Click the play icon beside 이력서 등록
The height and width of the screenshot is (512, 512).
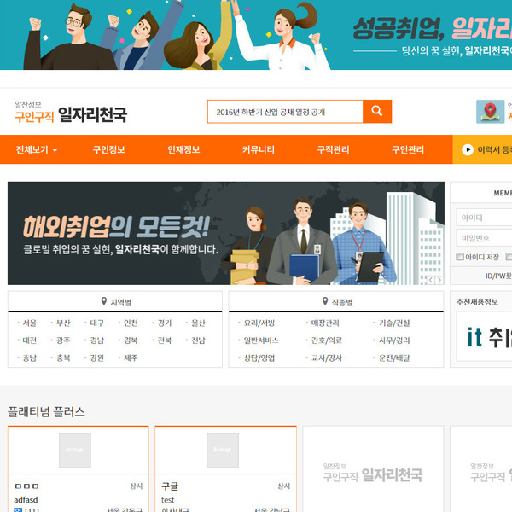[468, 150]
